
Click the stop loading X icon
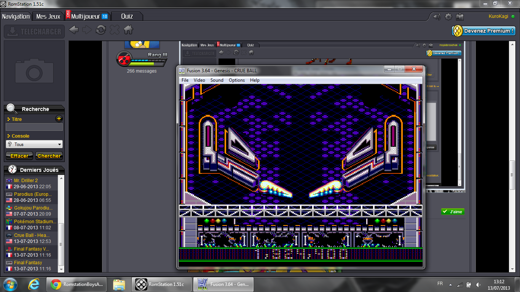[115, 29]
